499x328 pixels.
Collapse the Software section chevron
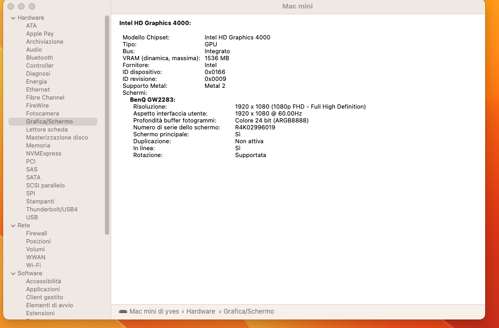coord(13,274)
